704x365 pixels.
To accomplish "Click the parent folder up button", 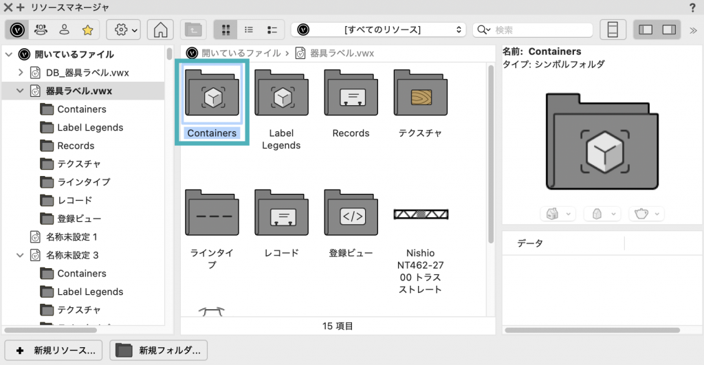I will (194, 30).
